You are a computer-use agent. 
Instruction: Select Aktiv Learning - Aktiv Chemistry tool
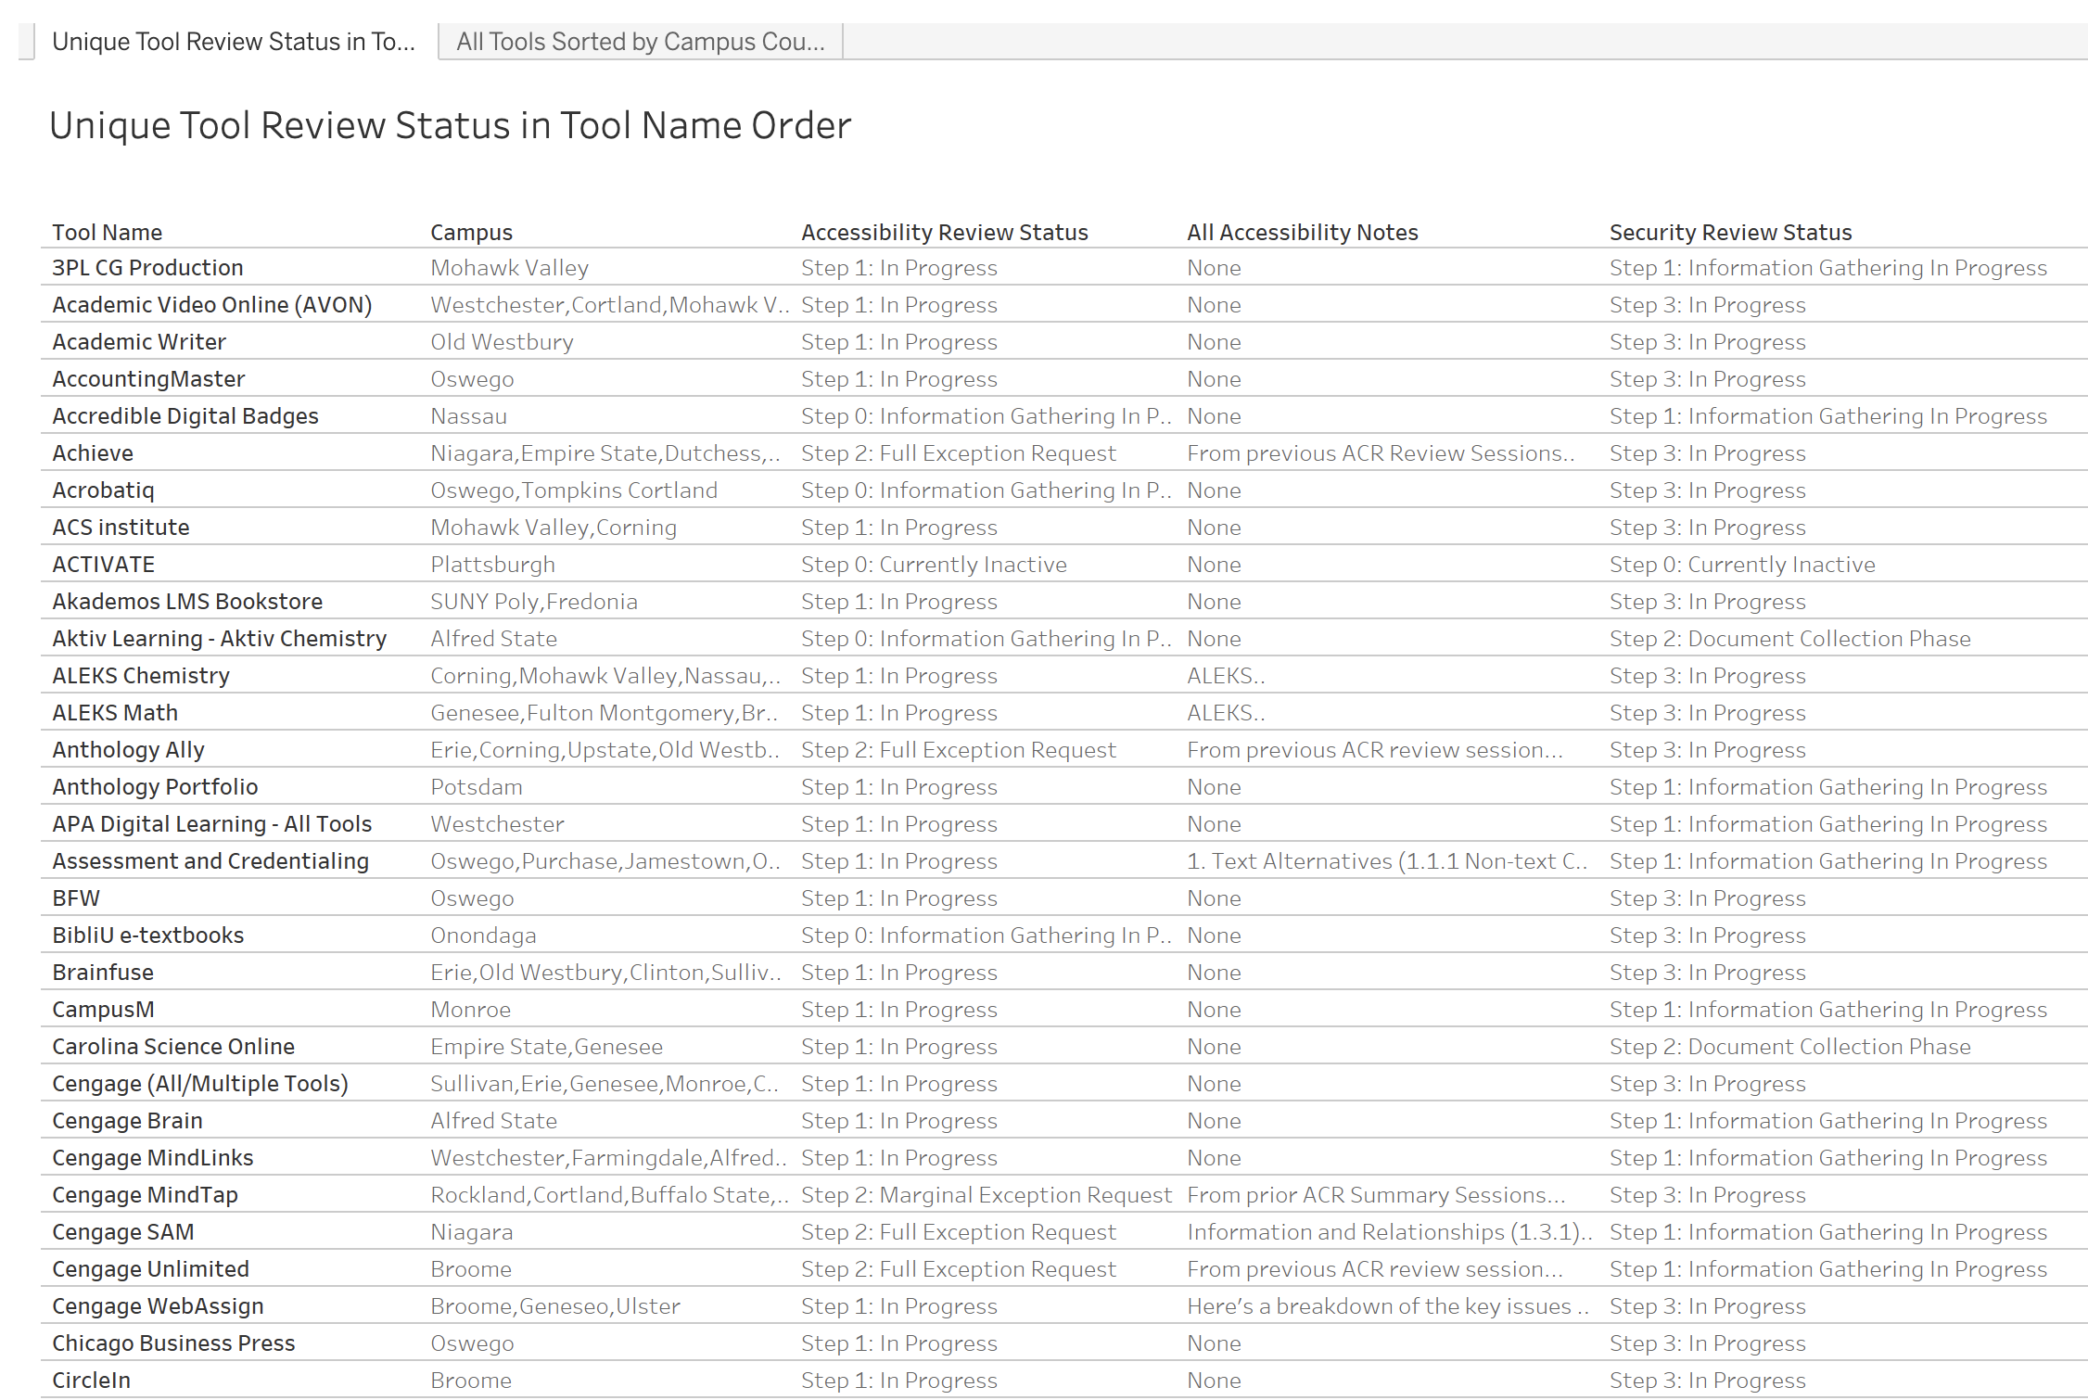tap(220, 639)
